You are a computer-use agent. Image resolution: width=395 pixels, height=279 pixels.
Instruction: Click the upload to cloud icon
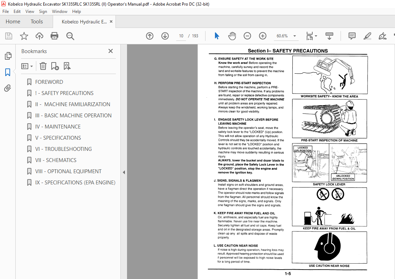39,36
